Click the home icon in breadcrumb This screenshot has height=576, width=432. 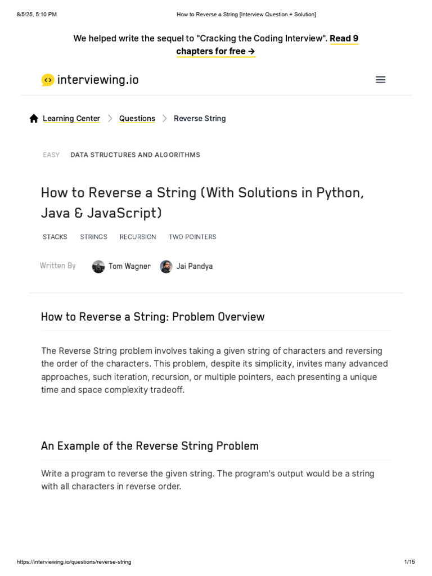34,119
